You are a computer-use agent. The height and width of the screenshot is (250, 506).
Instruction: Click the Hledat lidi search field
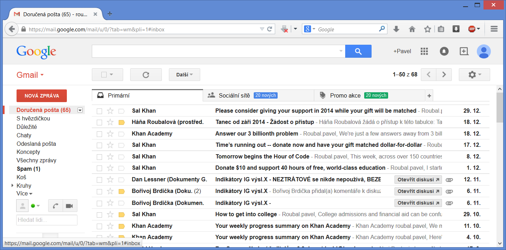[47, 220]
